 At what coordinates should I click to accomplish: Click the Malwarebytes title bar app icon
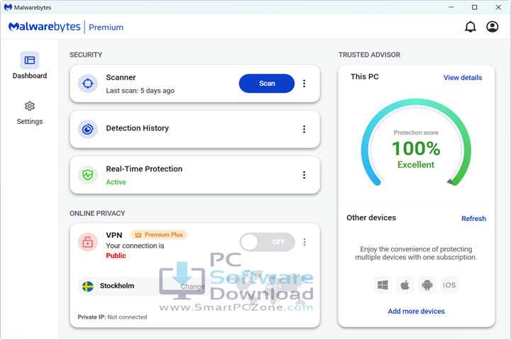click(x=8, y=7)
